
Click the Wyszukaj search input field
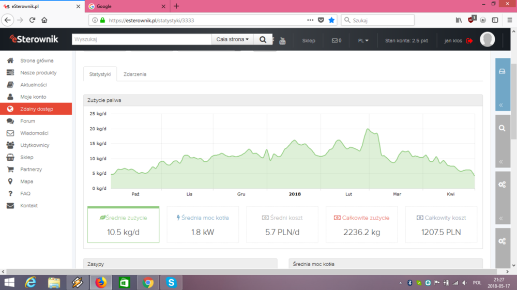(x=142, y=39)
